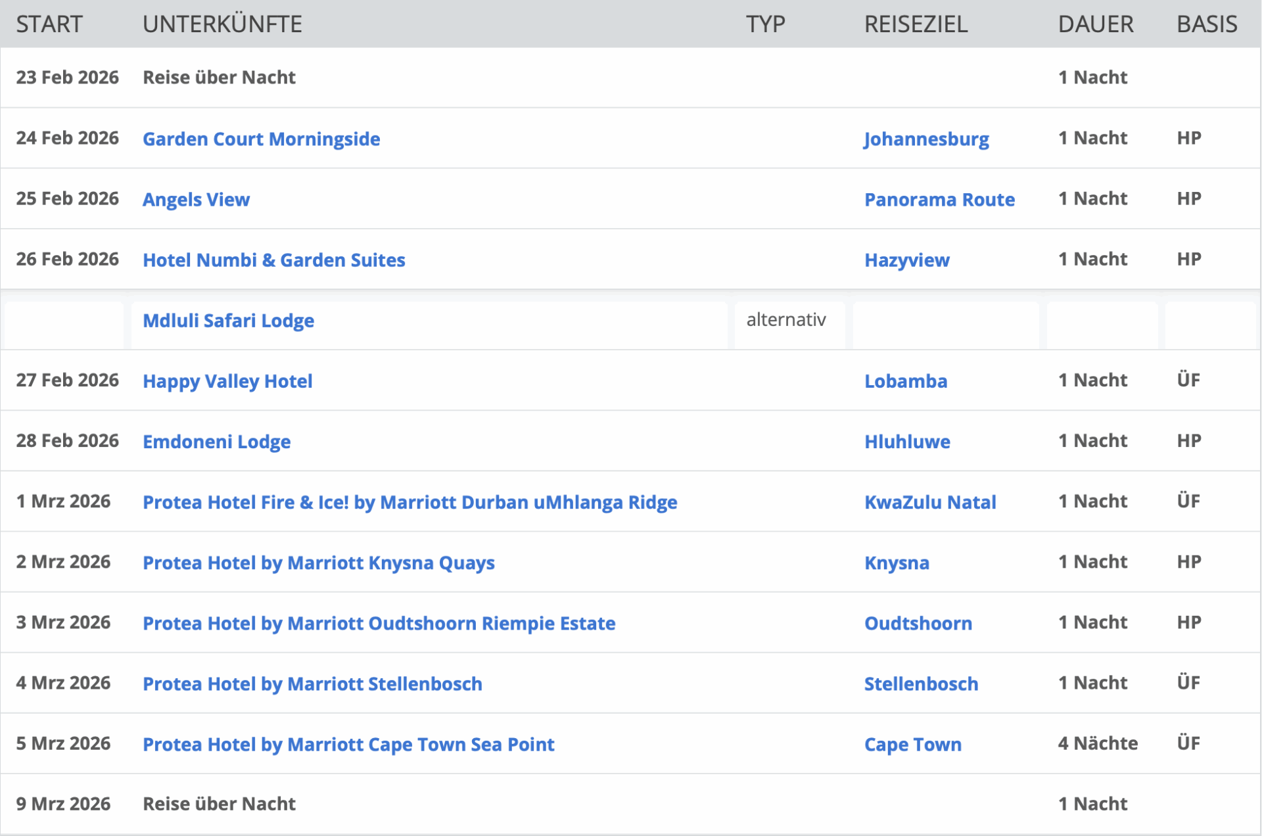Open the Hluhluwe destination link
This screenshot has width=1262, height=836.
pos(907,442)
